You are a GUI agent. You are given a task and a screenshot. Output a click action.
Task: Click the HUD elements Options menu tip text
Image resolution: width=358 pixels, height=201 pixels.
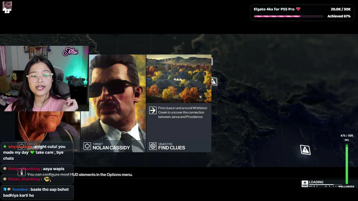[x=80, y=175]
